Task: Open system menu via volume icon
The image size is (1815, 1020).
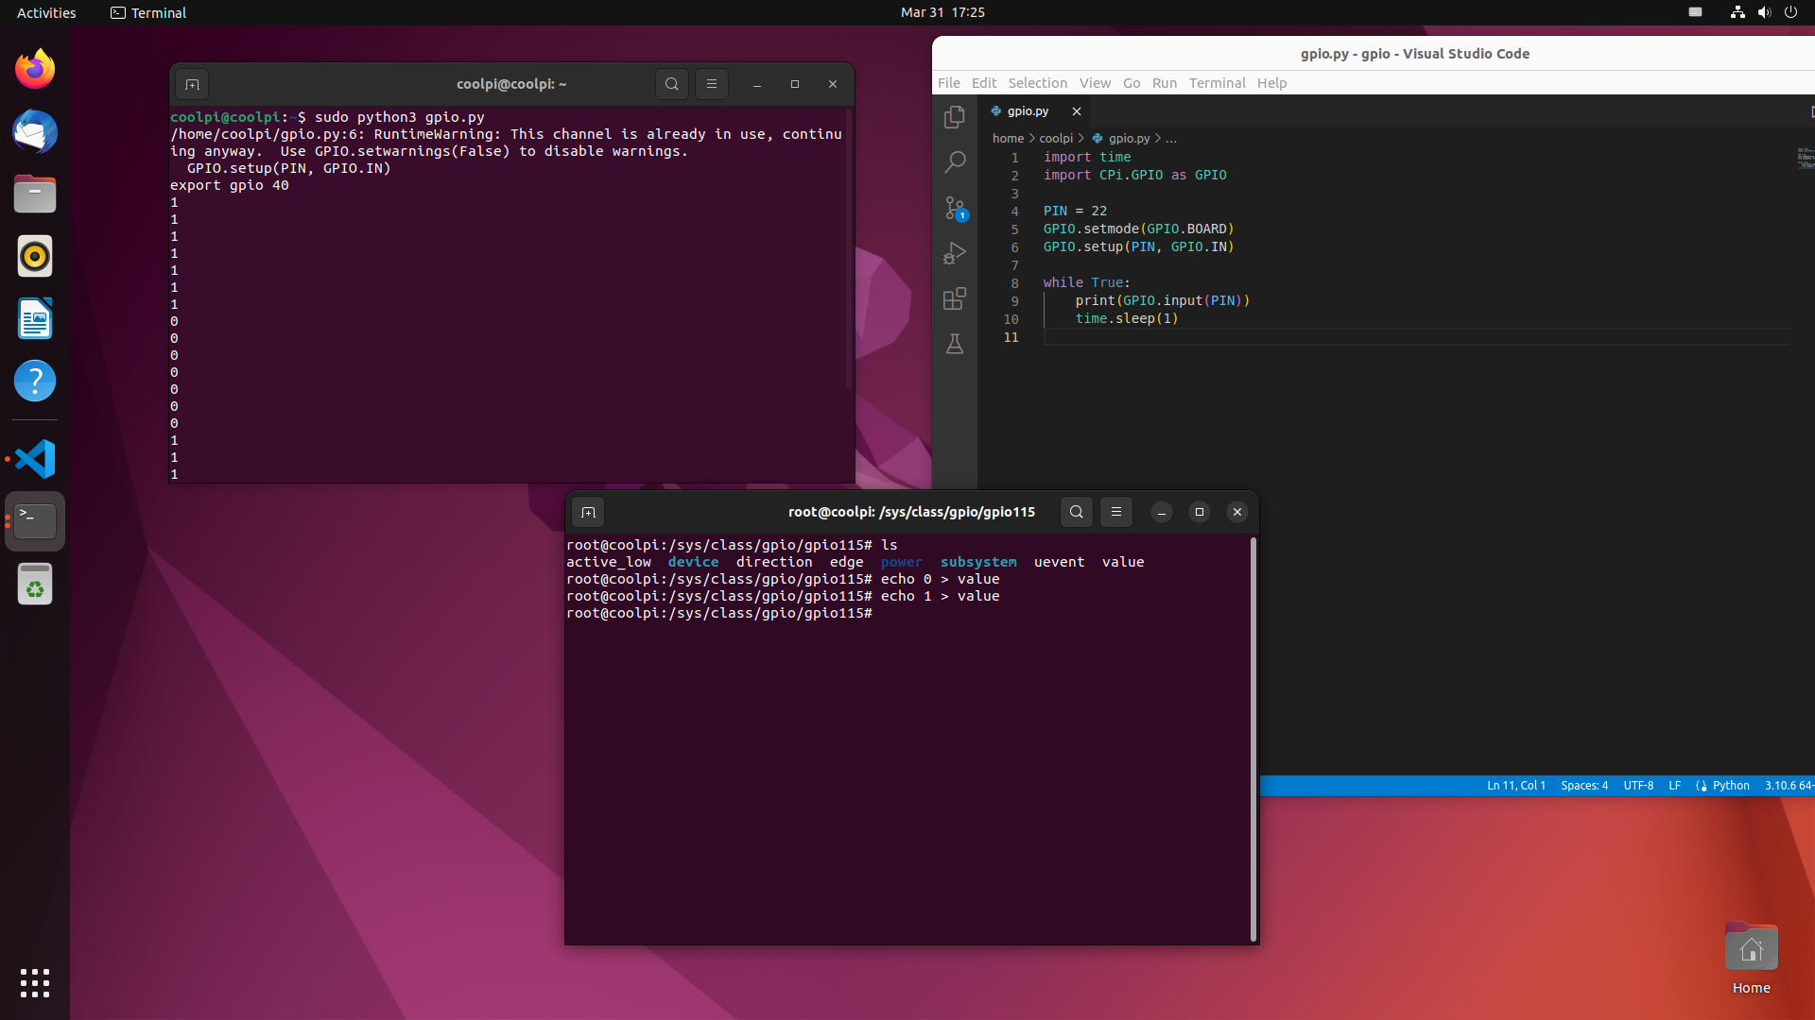Action: pyautogui.click(x=1764, y=12)
